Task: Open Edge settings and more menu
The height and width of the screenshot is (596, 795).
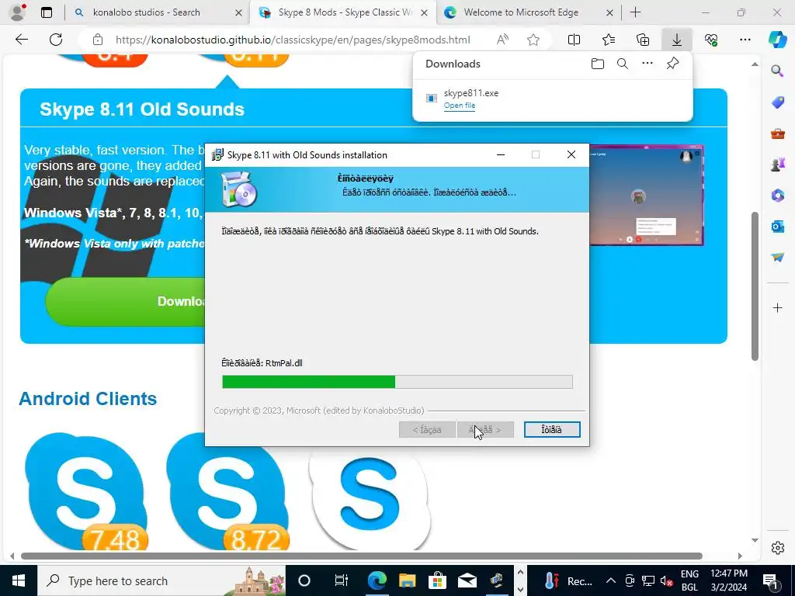Action: 745,40
